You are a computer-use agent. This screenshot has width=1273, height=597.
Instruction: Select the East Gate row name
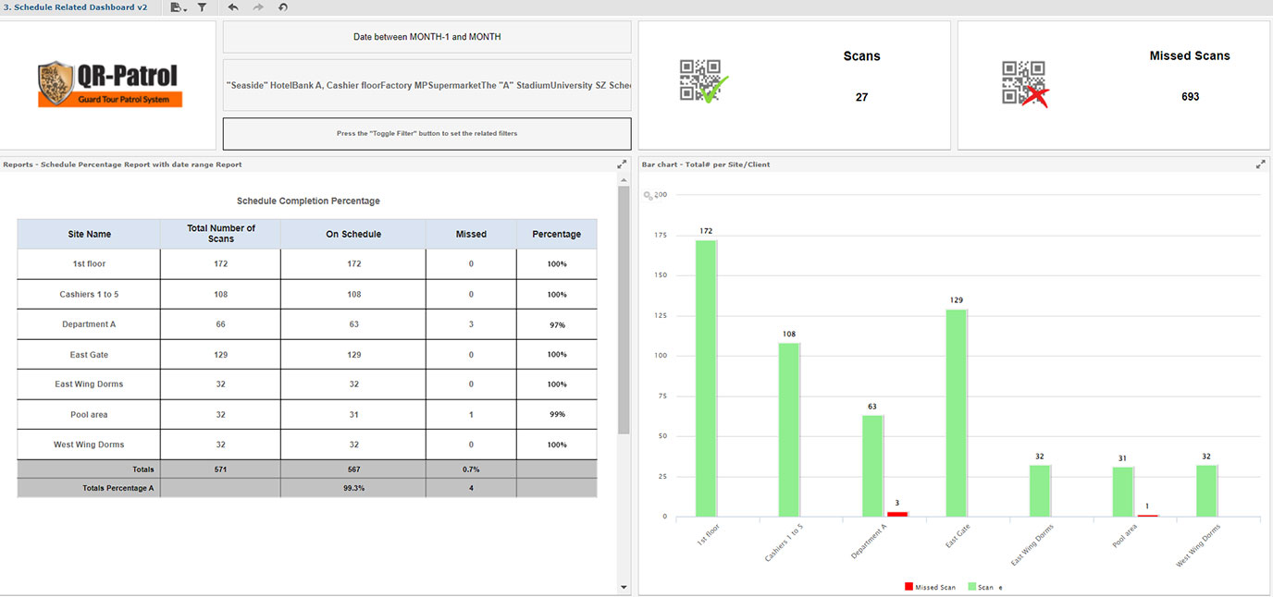pos(89,355)
